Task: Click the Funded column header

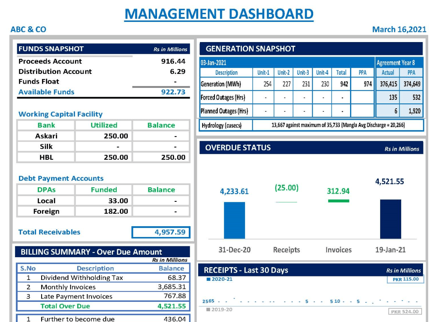Action: pyautogui.click(x=104, y=190)
